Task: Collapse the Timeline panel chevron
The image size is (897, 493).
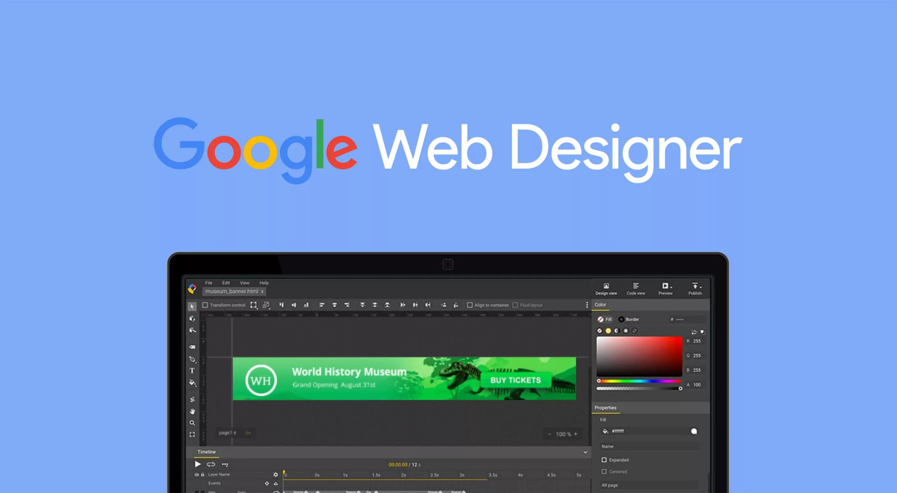Action: [585, 452]
